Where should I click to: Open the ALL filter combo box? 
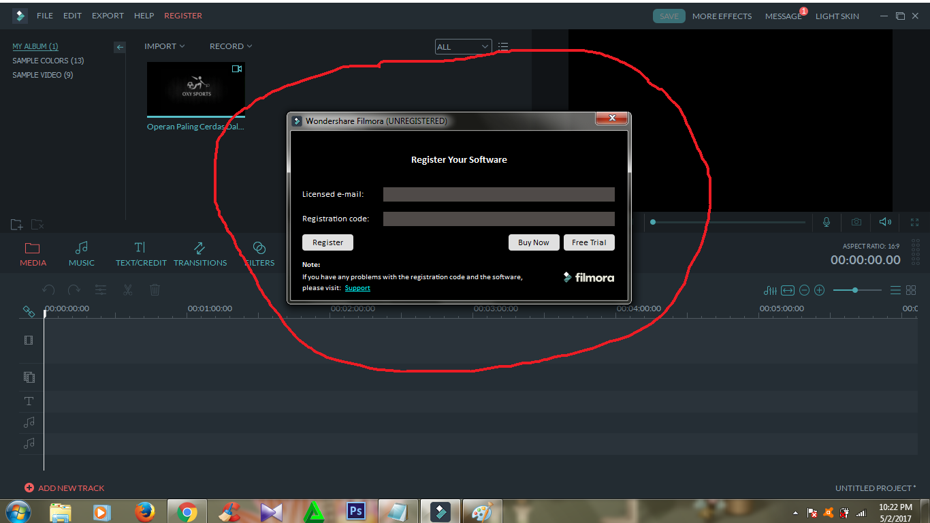coord(464,47)
